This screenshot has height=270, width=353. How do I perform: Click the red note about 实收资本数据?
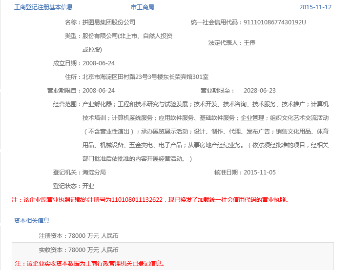[90, 264]
